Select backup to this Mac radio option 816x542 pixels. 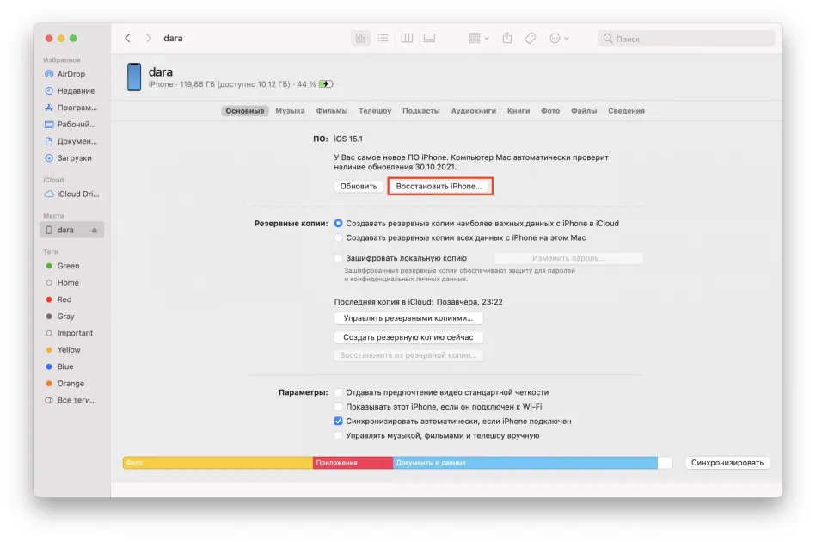(338, 237)
